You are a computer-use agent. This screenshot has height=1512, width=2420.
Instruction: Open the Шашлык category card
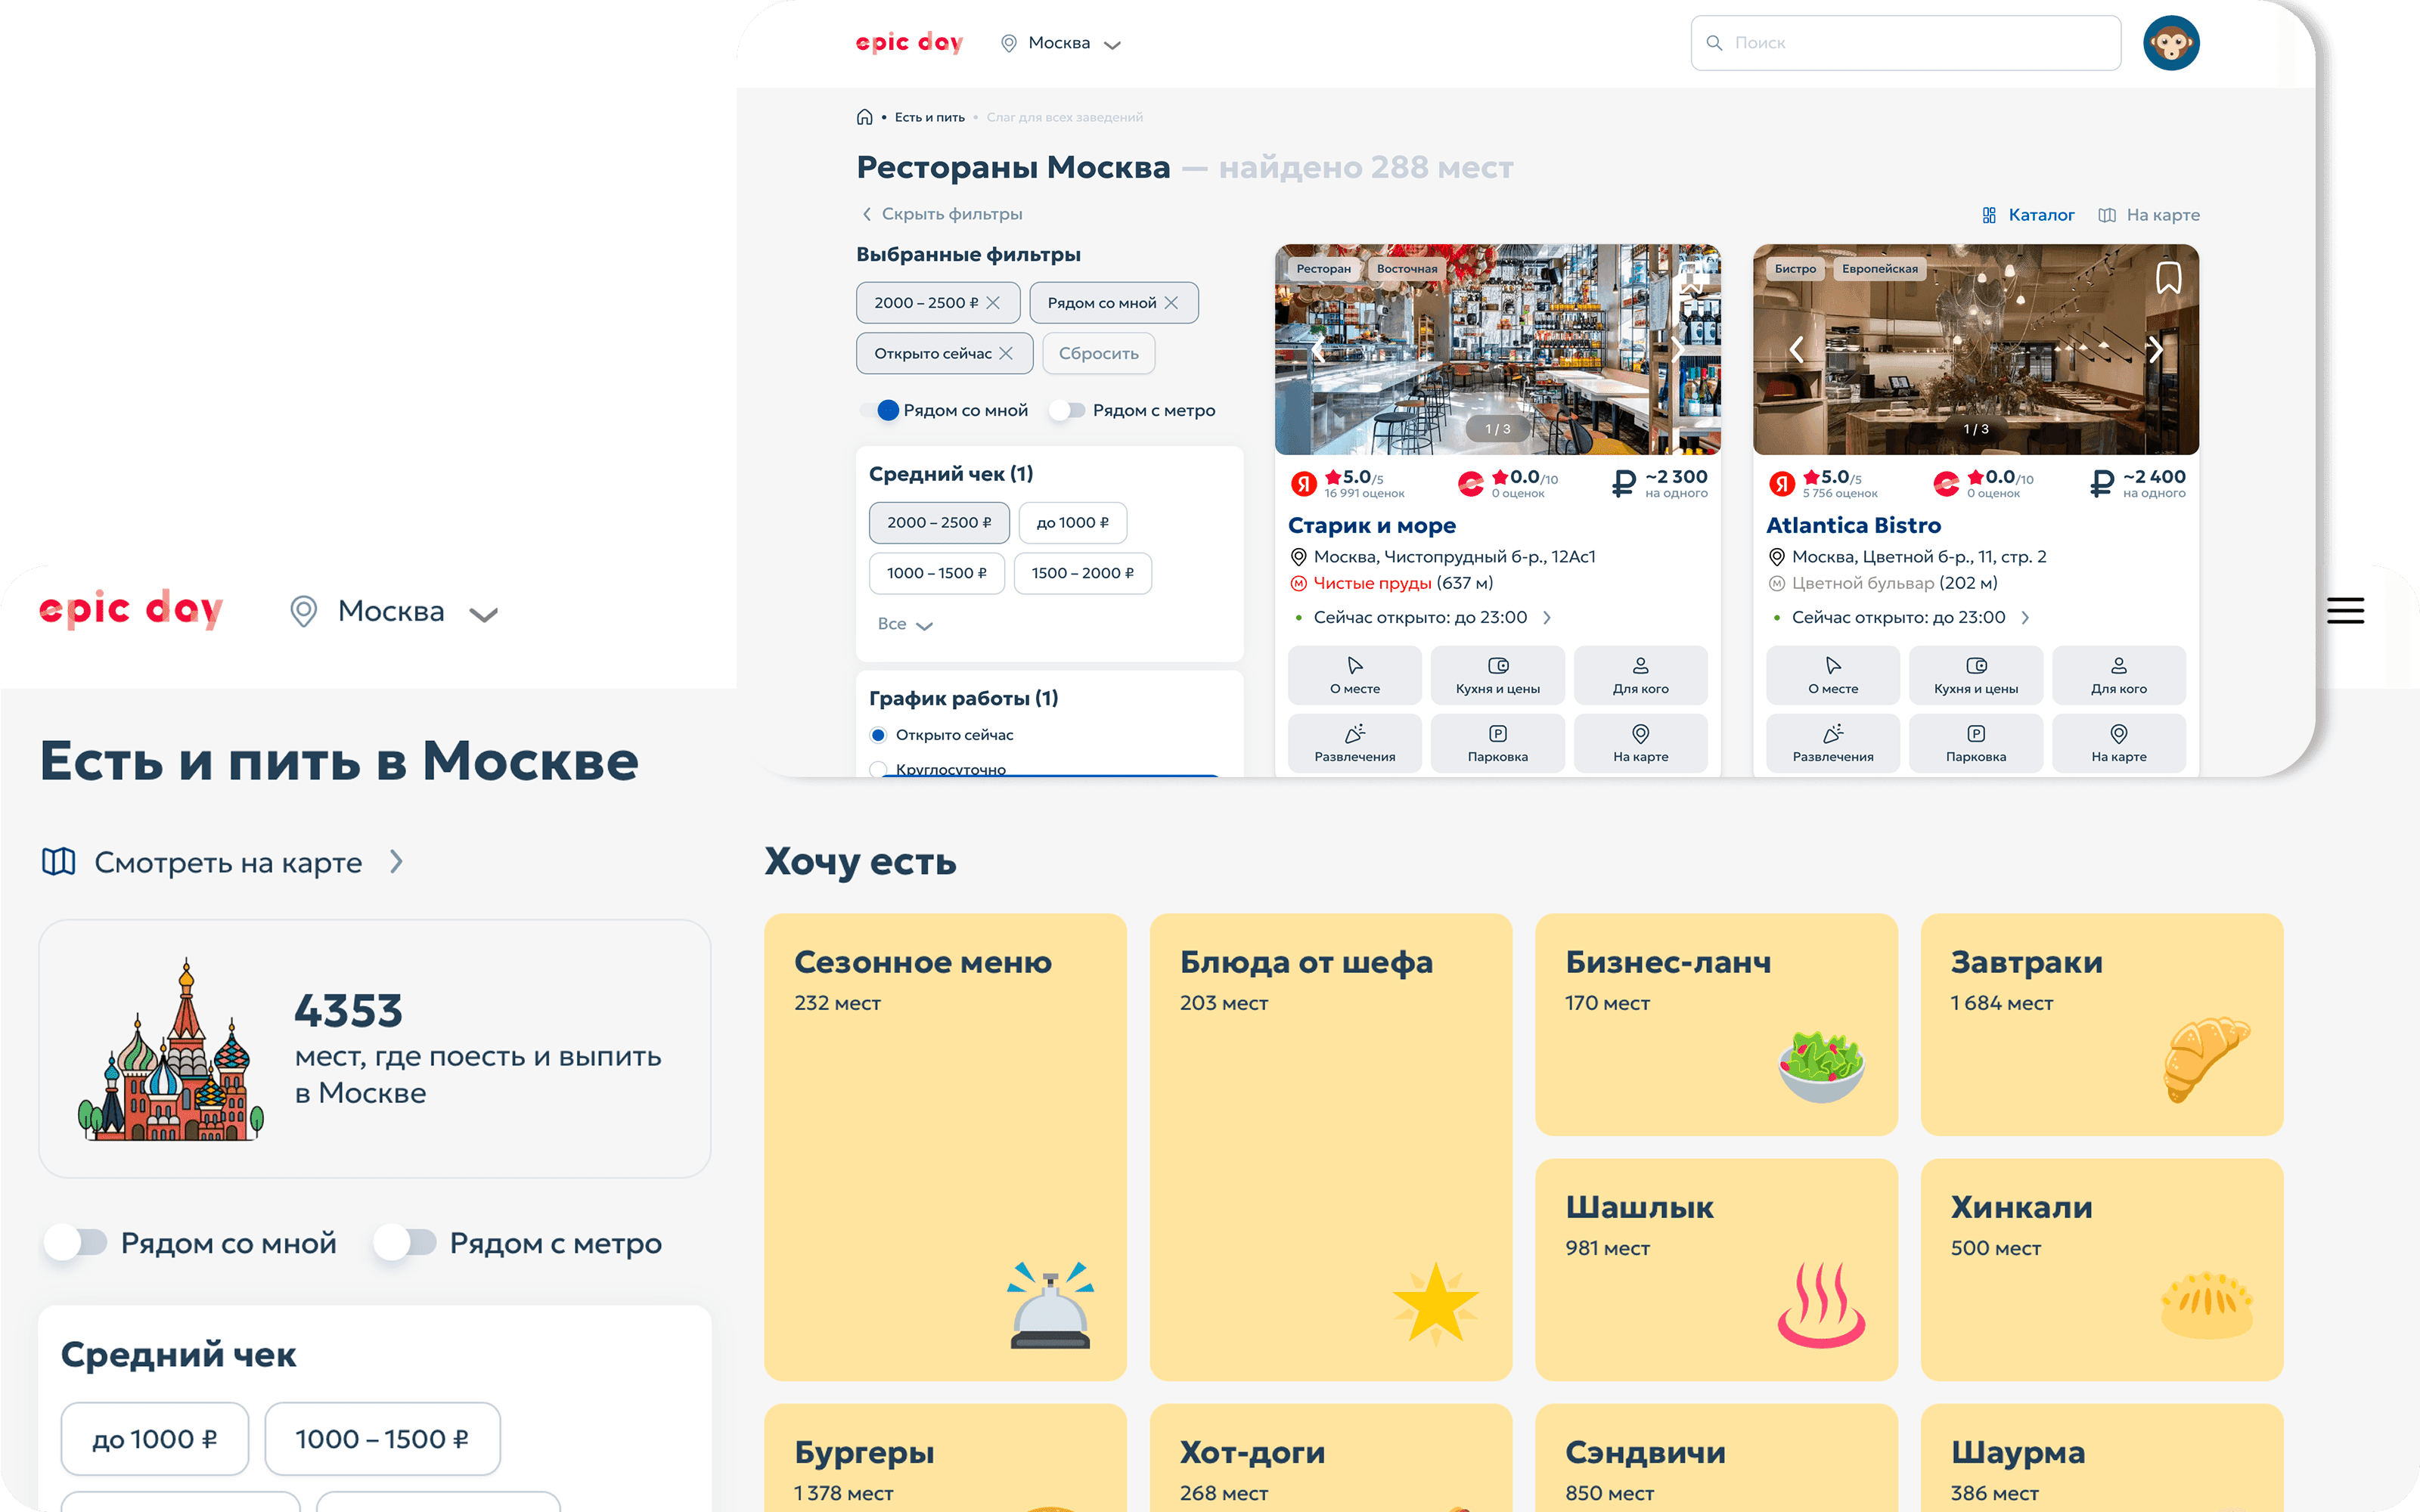click(x=1716, y=1269)
